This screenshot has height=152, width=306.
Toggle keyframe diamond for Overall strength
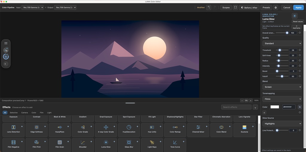(x=300, y=33)
